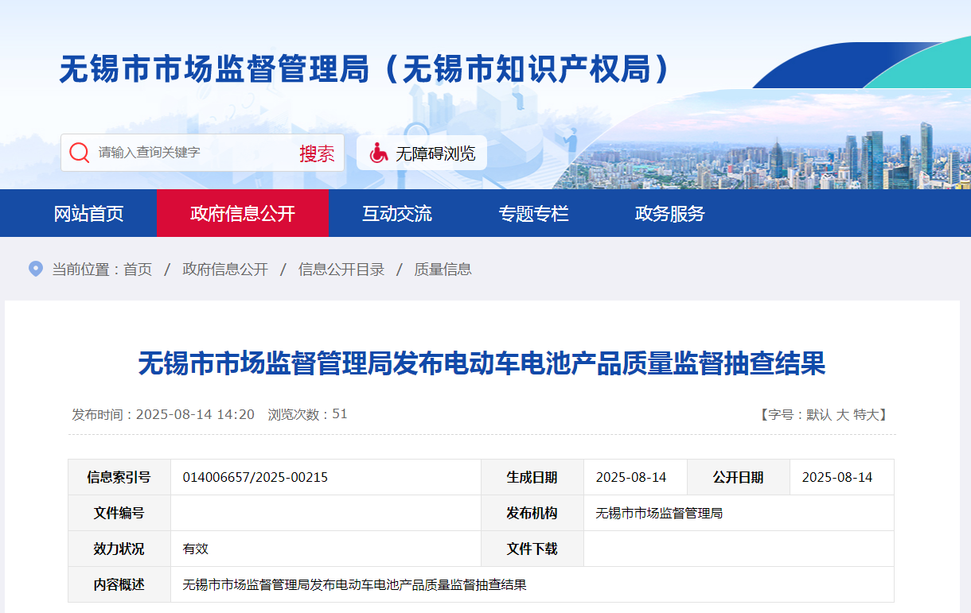The image size is (971, 613).
Task: Set font size to 特大
Action: [x=866, y=414]
